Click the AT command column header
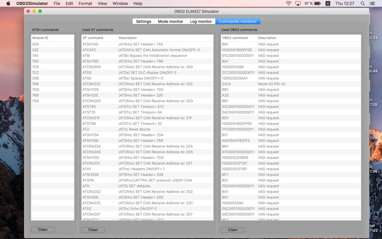Viewport: 382px width, 239px height. coord(99,38)
